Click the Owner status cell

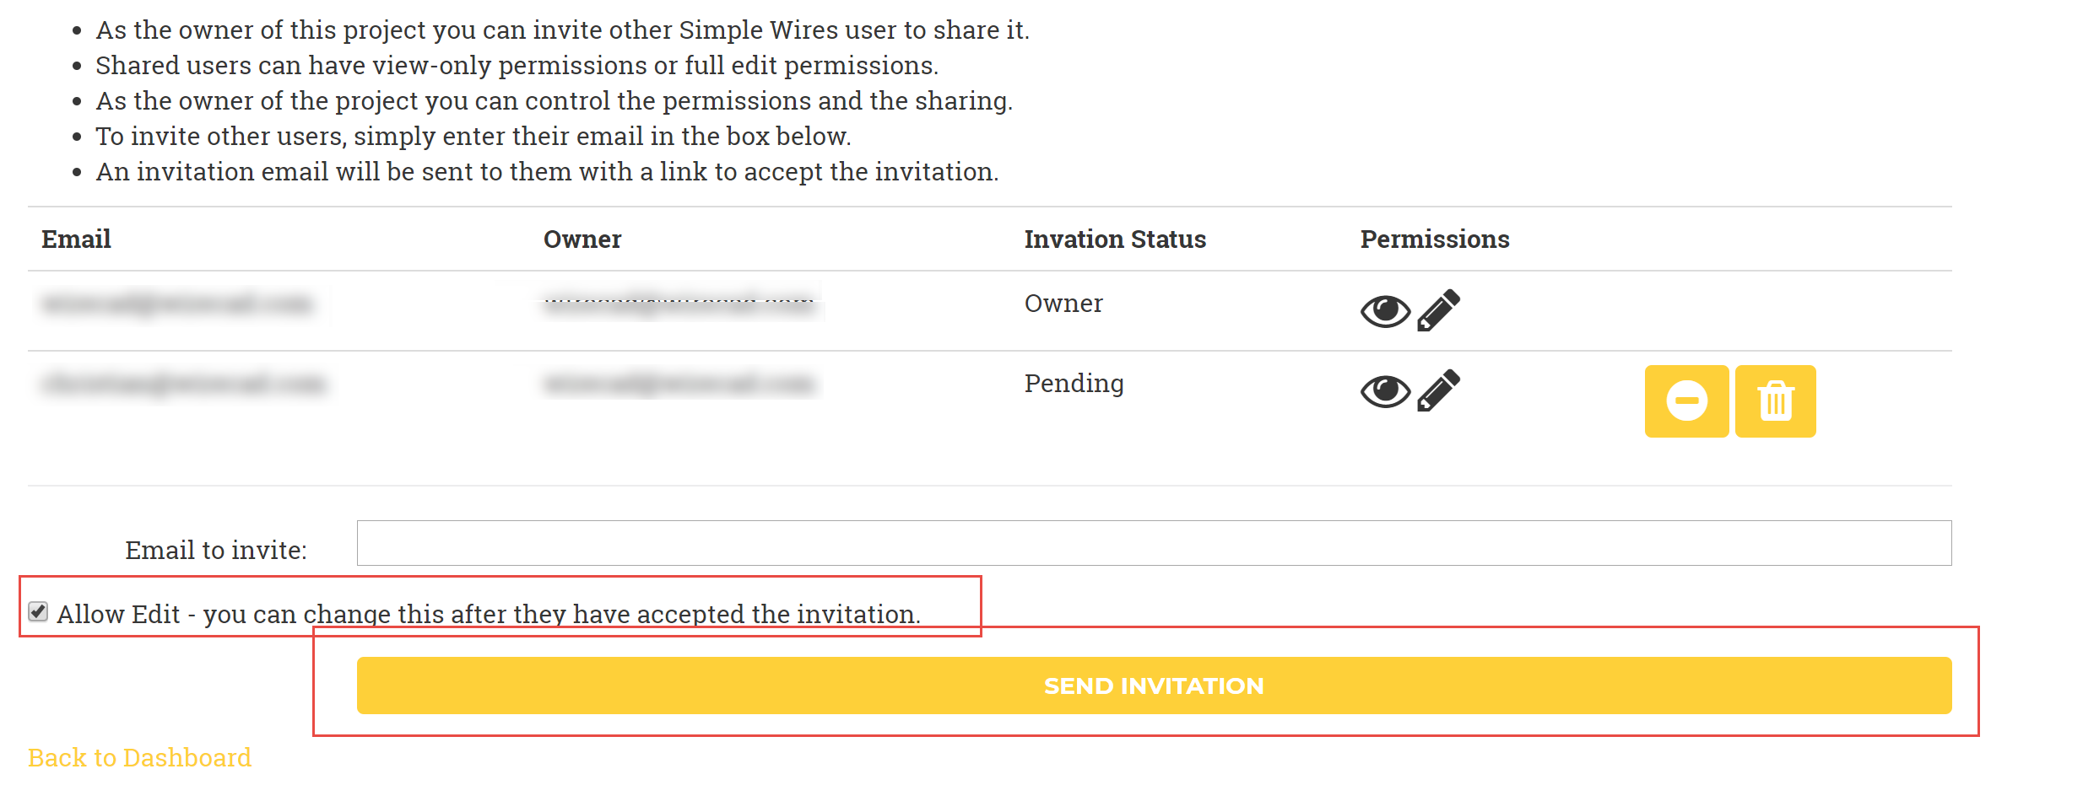[1063, 304]
